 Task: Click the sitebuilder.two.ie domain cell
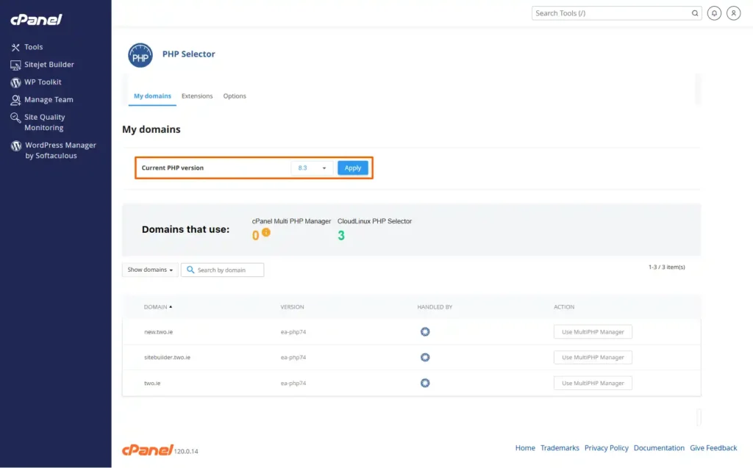click(x=167, y=357)
